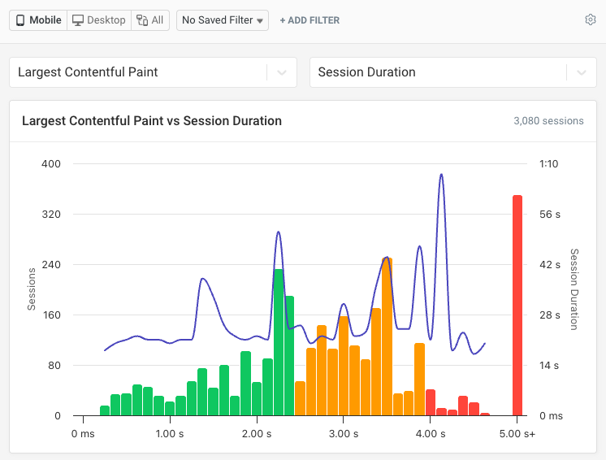606x460 pixels.
Task: Expand chevron of Largest Contentful Paint select
Action: click(x=282, y=72)
